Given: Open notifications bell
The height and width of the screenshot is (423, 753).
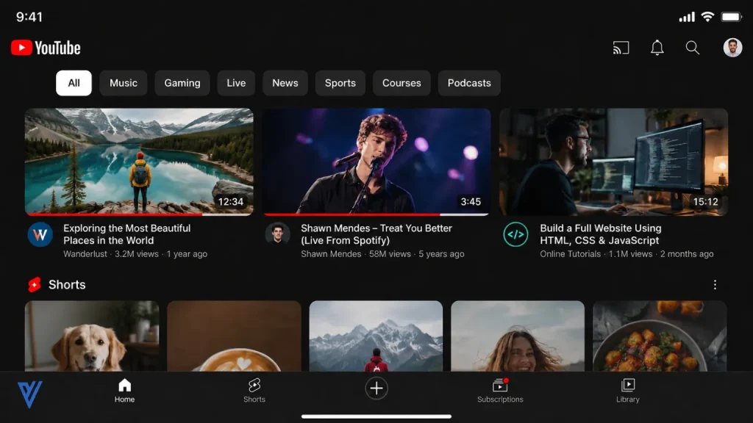Looking at the screenshot, I should pos(657,48).
